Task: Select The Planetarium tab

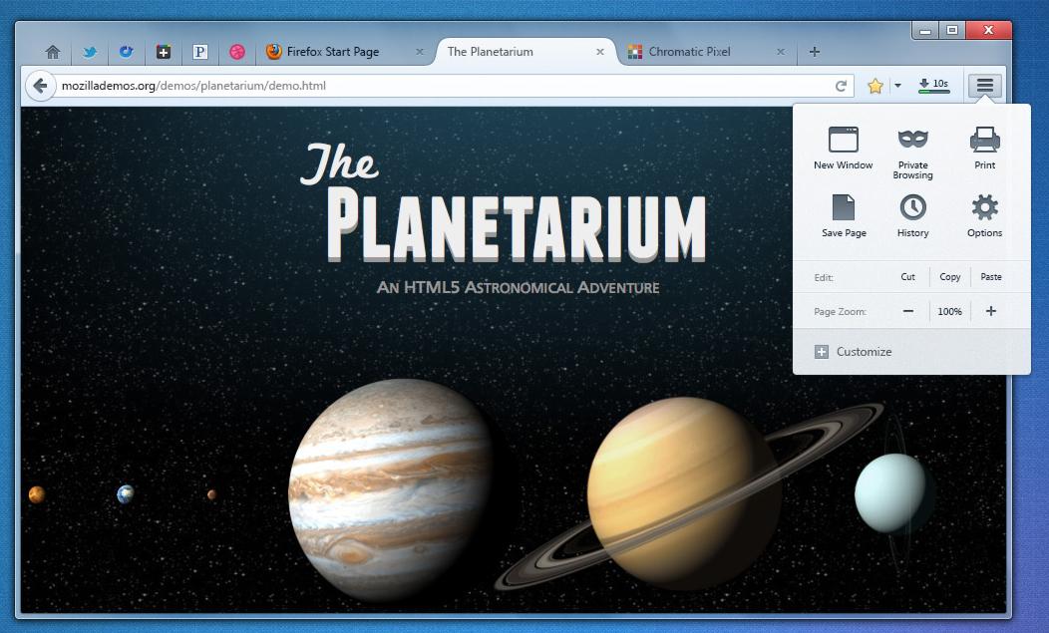Action: coord(525,52)
